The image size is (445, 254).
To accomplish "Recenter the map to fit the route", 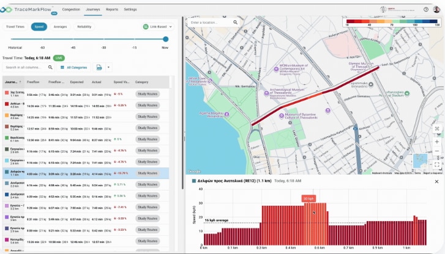I will tap(436, 129).
